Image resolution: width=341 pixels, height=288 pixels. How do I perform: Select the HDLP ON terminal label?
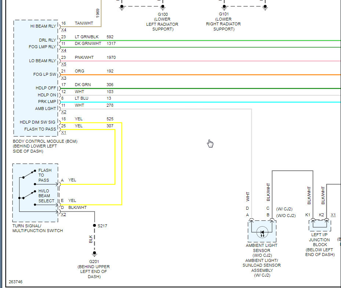(47, 95)
